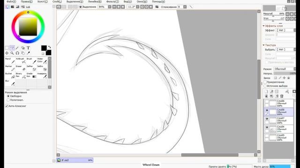The width and height of the screenshot is (300, 168).
Task: Hide layer Слой8 via eye icon
Action: 267,110
